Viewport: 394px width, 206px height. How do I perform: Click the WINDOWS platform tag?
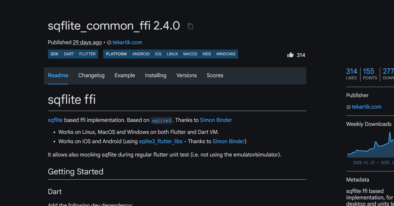(x=226, y=54)
